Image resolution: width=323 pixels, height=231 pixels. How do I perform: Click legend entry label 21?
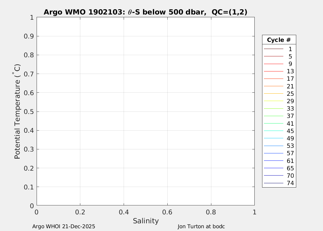pos(290,86)
